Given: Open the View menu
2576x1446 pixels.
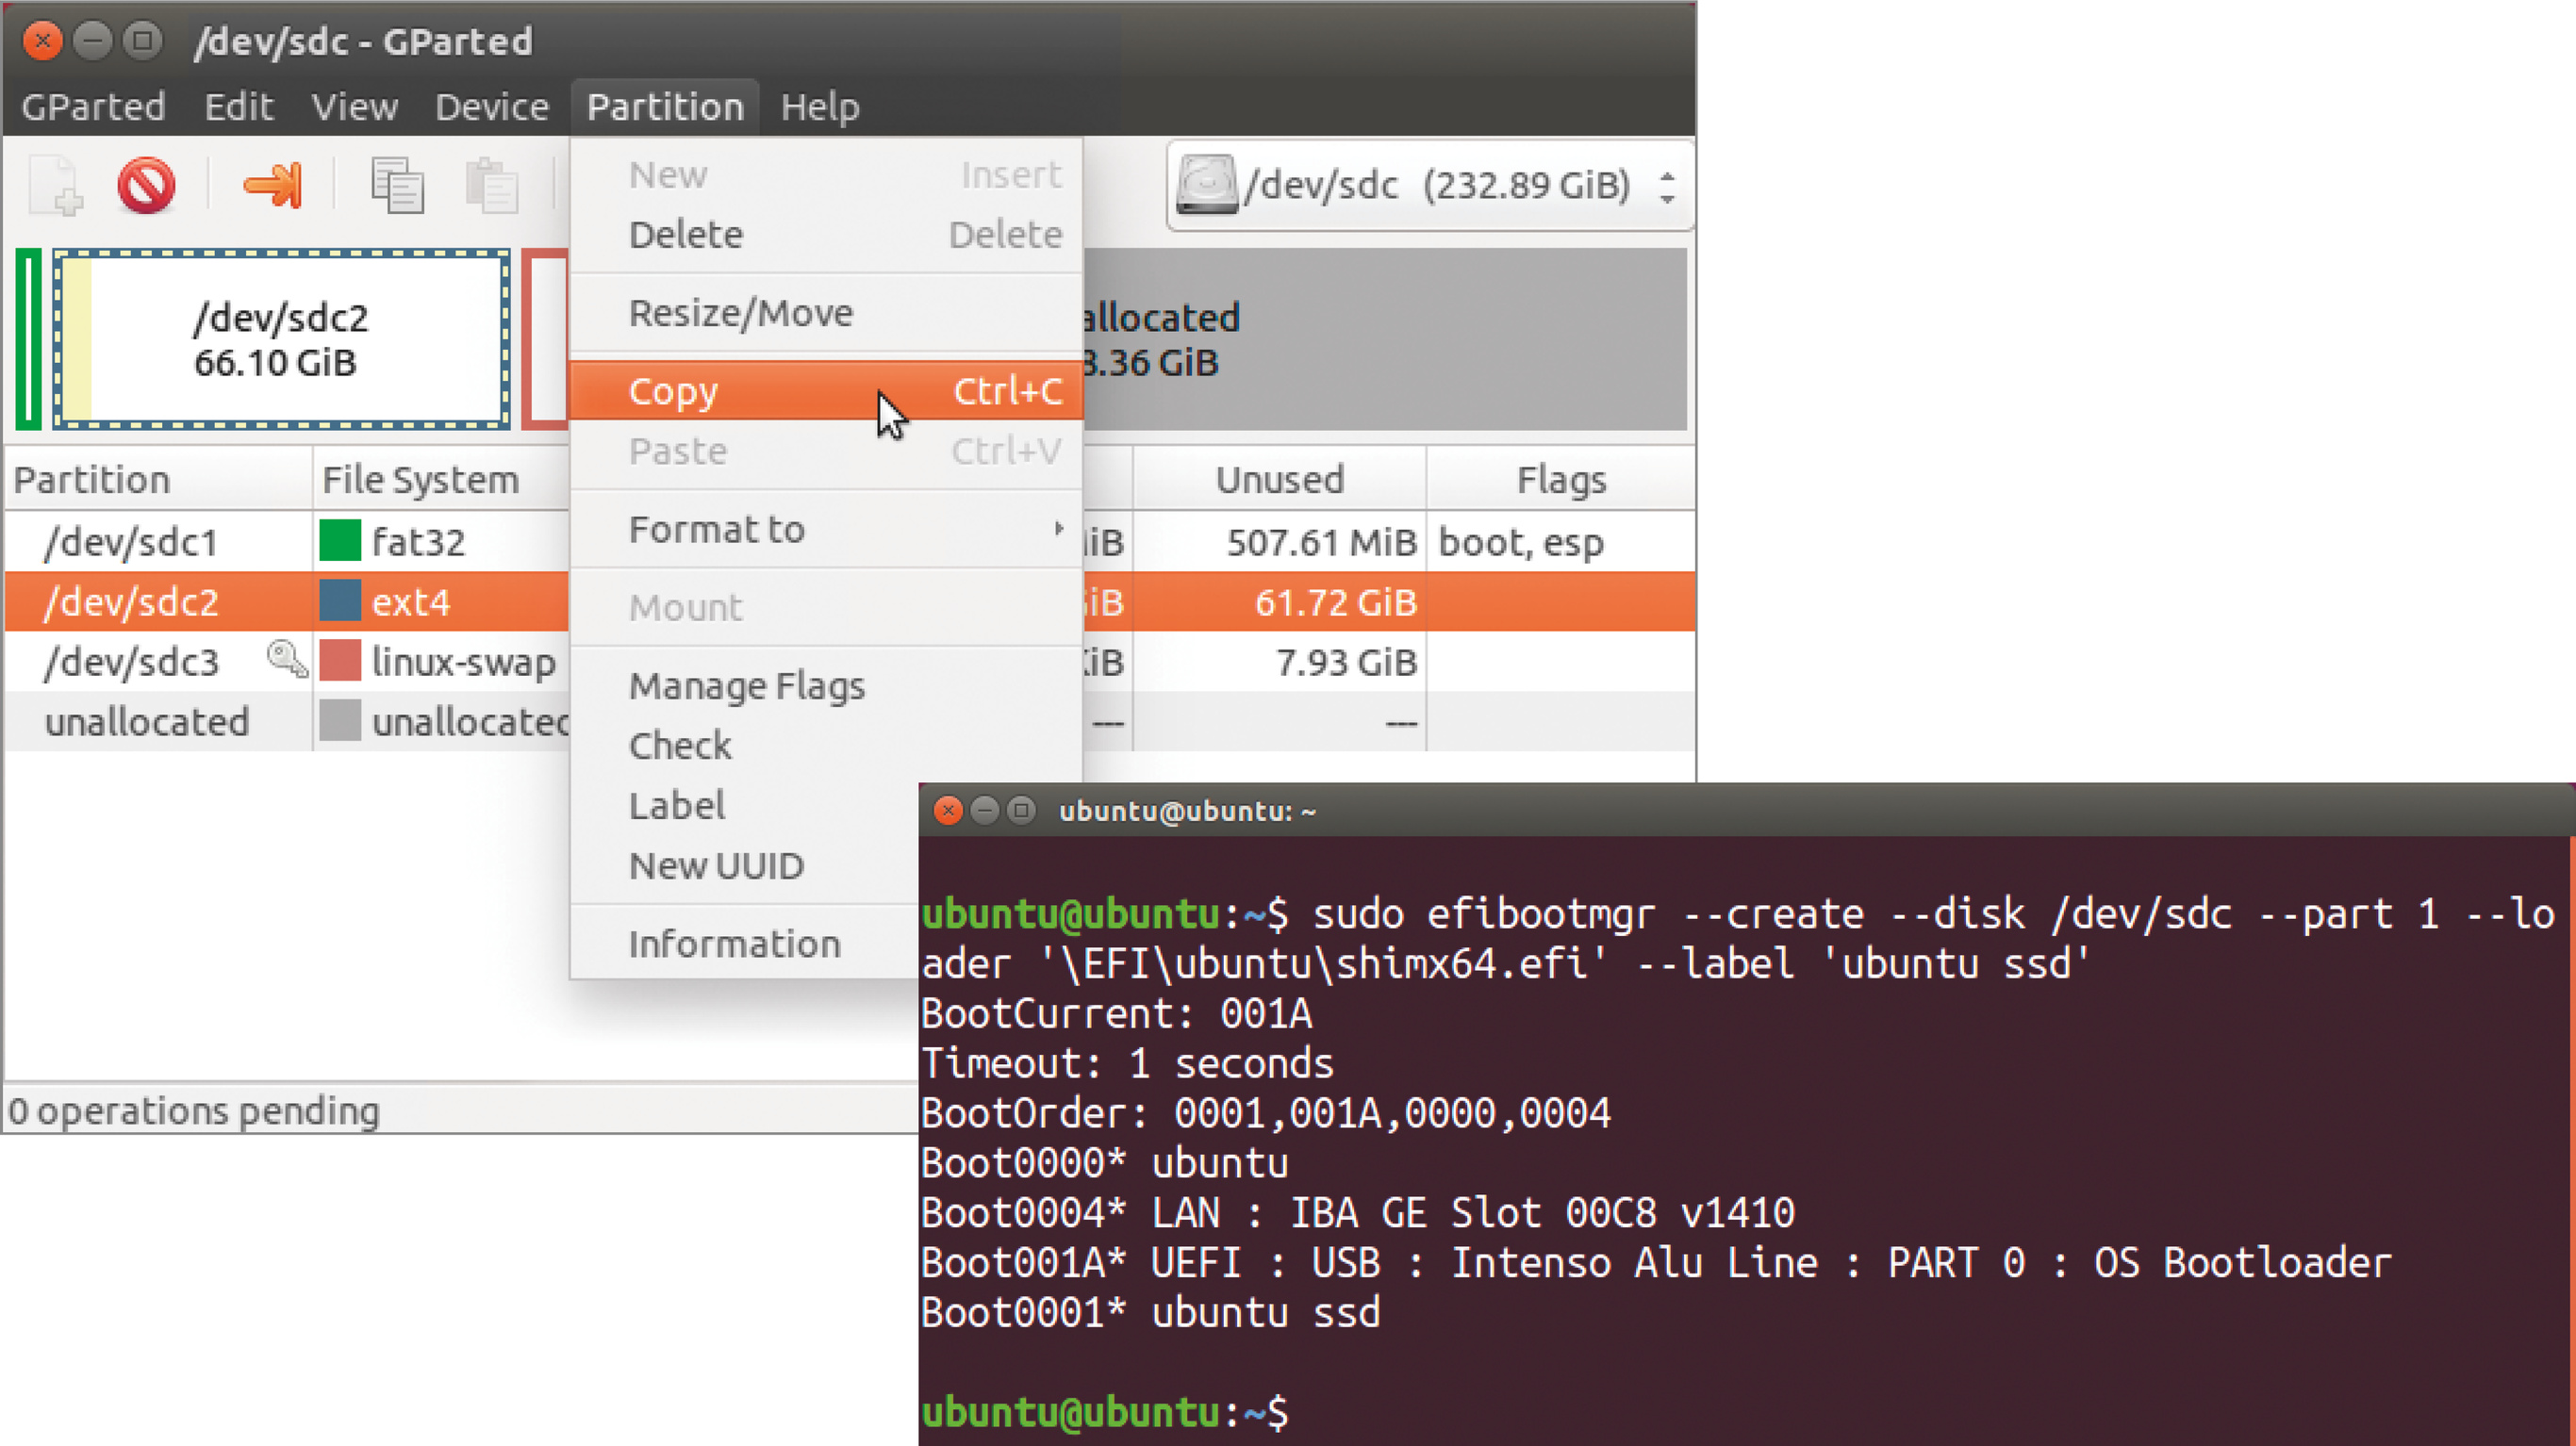Looking at the screenshot, I should point(354,106).
